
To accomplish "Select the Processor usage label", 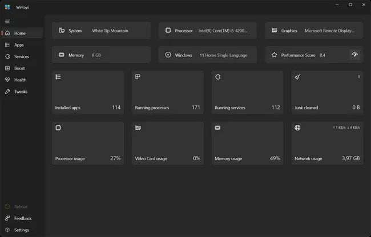I will coord(70,158).
